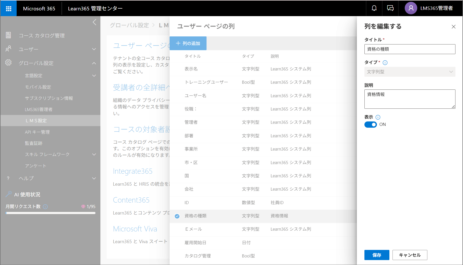Open the Integrate365 link
Image resolution: width=463 pixels, height=265 pixels.
pos(133,171)
